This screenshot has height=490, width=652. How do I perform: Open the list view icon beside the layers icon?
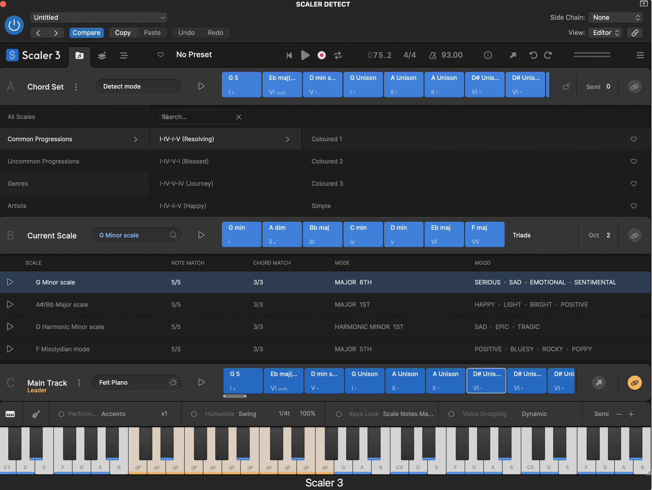(x=123, y=55)
